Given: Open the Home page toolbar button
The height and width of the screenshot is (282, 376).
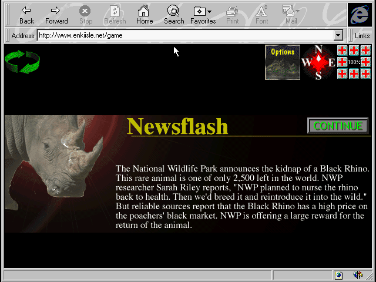Looking at the screenshot, I should [x=145, y=15].
